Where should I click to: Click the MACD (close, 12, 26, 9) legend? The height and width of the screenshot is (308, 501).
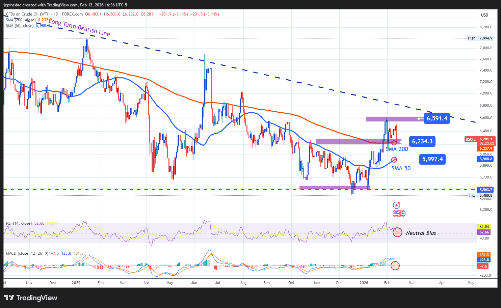pos(27,253)
